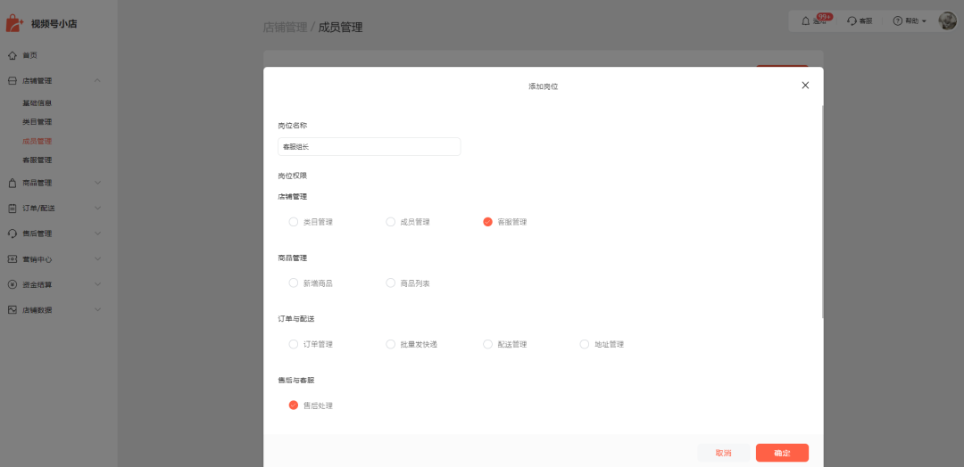This screenshot has height=467, width=964.
Task: Open 类目管理 in the sidebar submenu
Action: (37, 122)
